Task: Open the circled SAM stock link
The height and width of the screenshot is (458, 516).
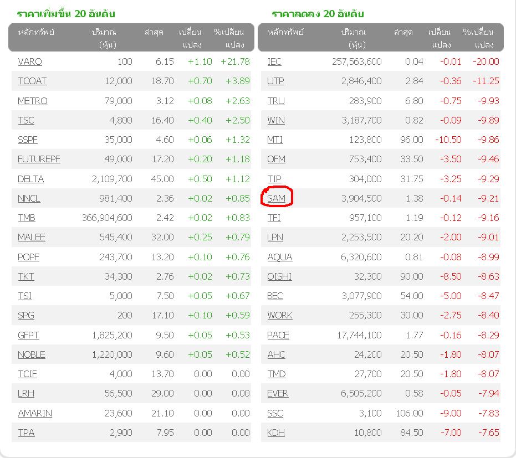Action: [x=276, y=198]
